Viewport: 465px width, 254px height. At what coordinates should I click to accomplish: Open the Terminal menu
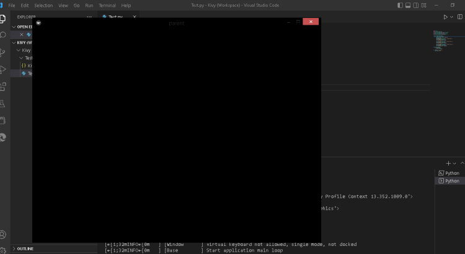pyautogui.click(x=107, y=6)
